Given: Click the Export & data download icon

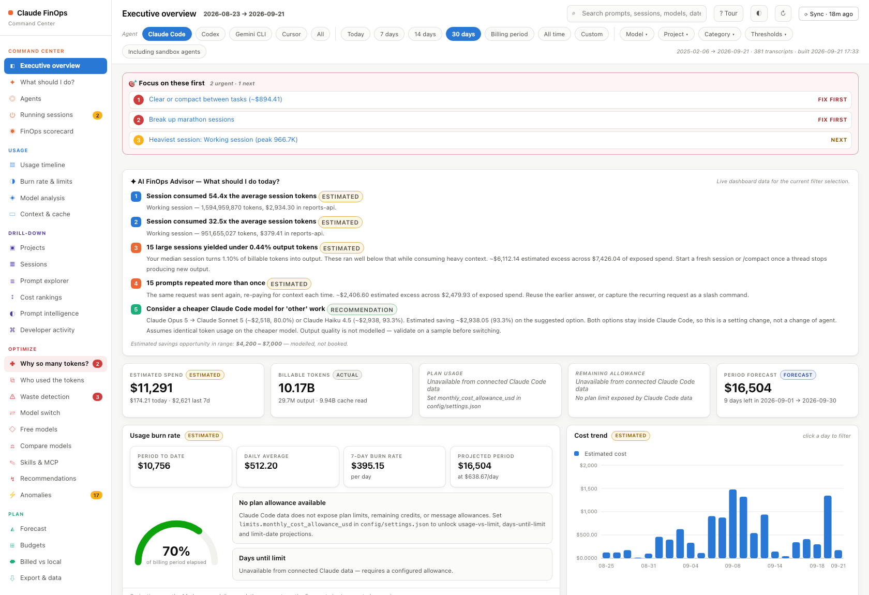Looking at the screenshot, I should pos(12,578).
